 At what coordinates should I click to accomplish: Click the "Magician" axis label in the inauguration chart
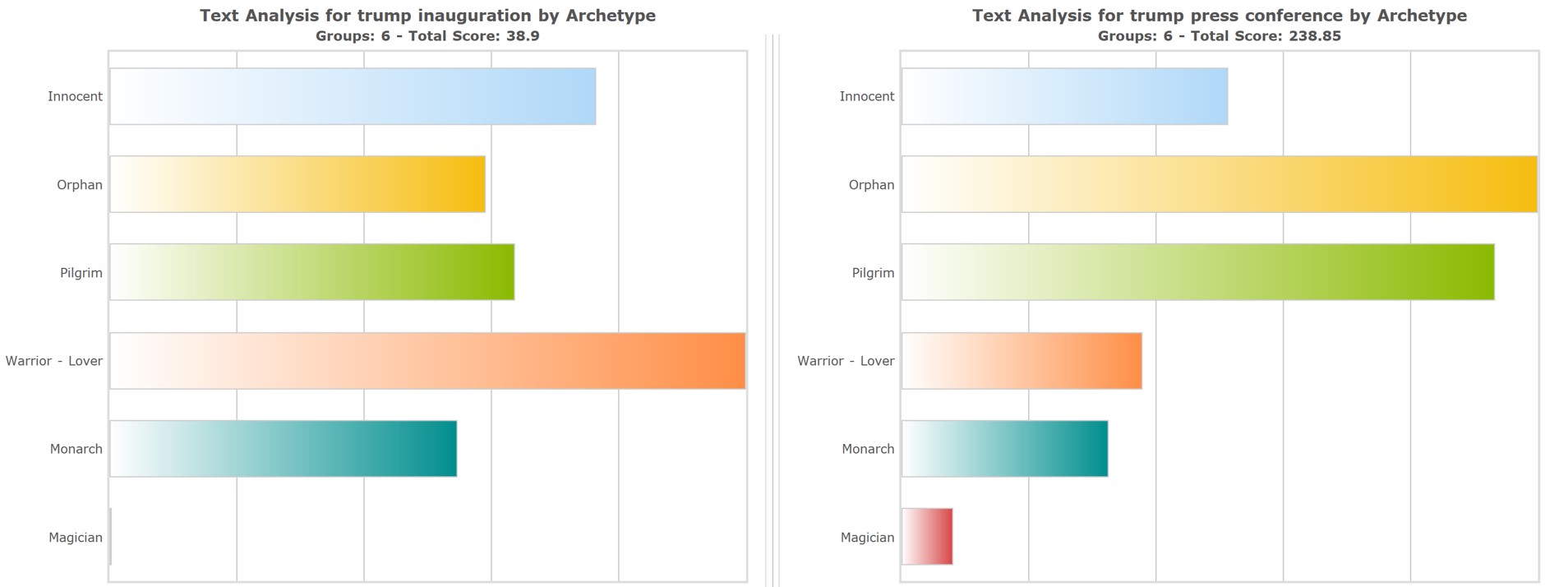pos(76,538)
